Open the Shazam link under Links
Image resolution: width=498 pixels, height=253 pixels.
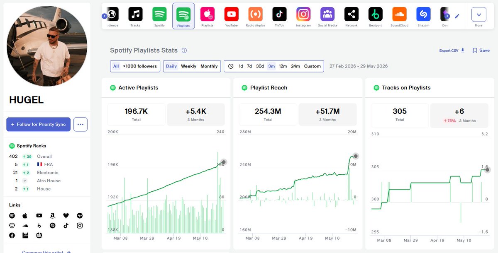[x=53, y=226]
